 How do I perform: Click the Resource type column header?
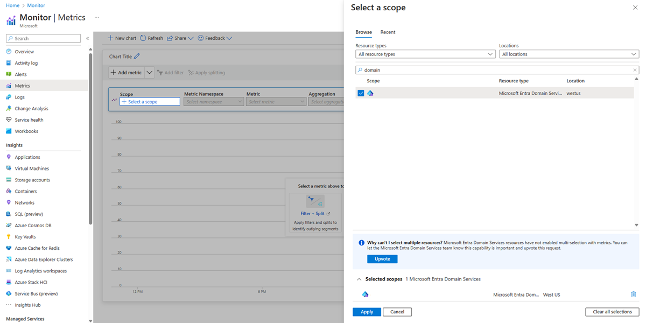tap(514, 81)
